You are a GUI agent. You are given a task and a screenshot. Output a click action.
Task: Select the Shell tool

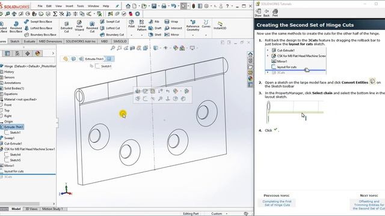coord(155,35)
